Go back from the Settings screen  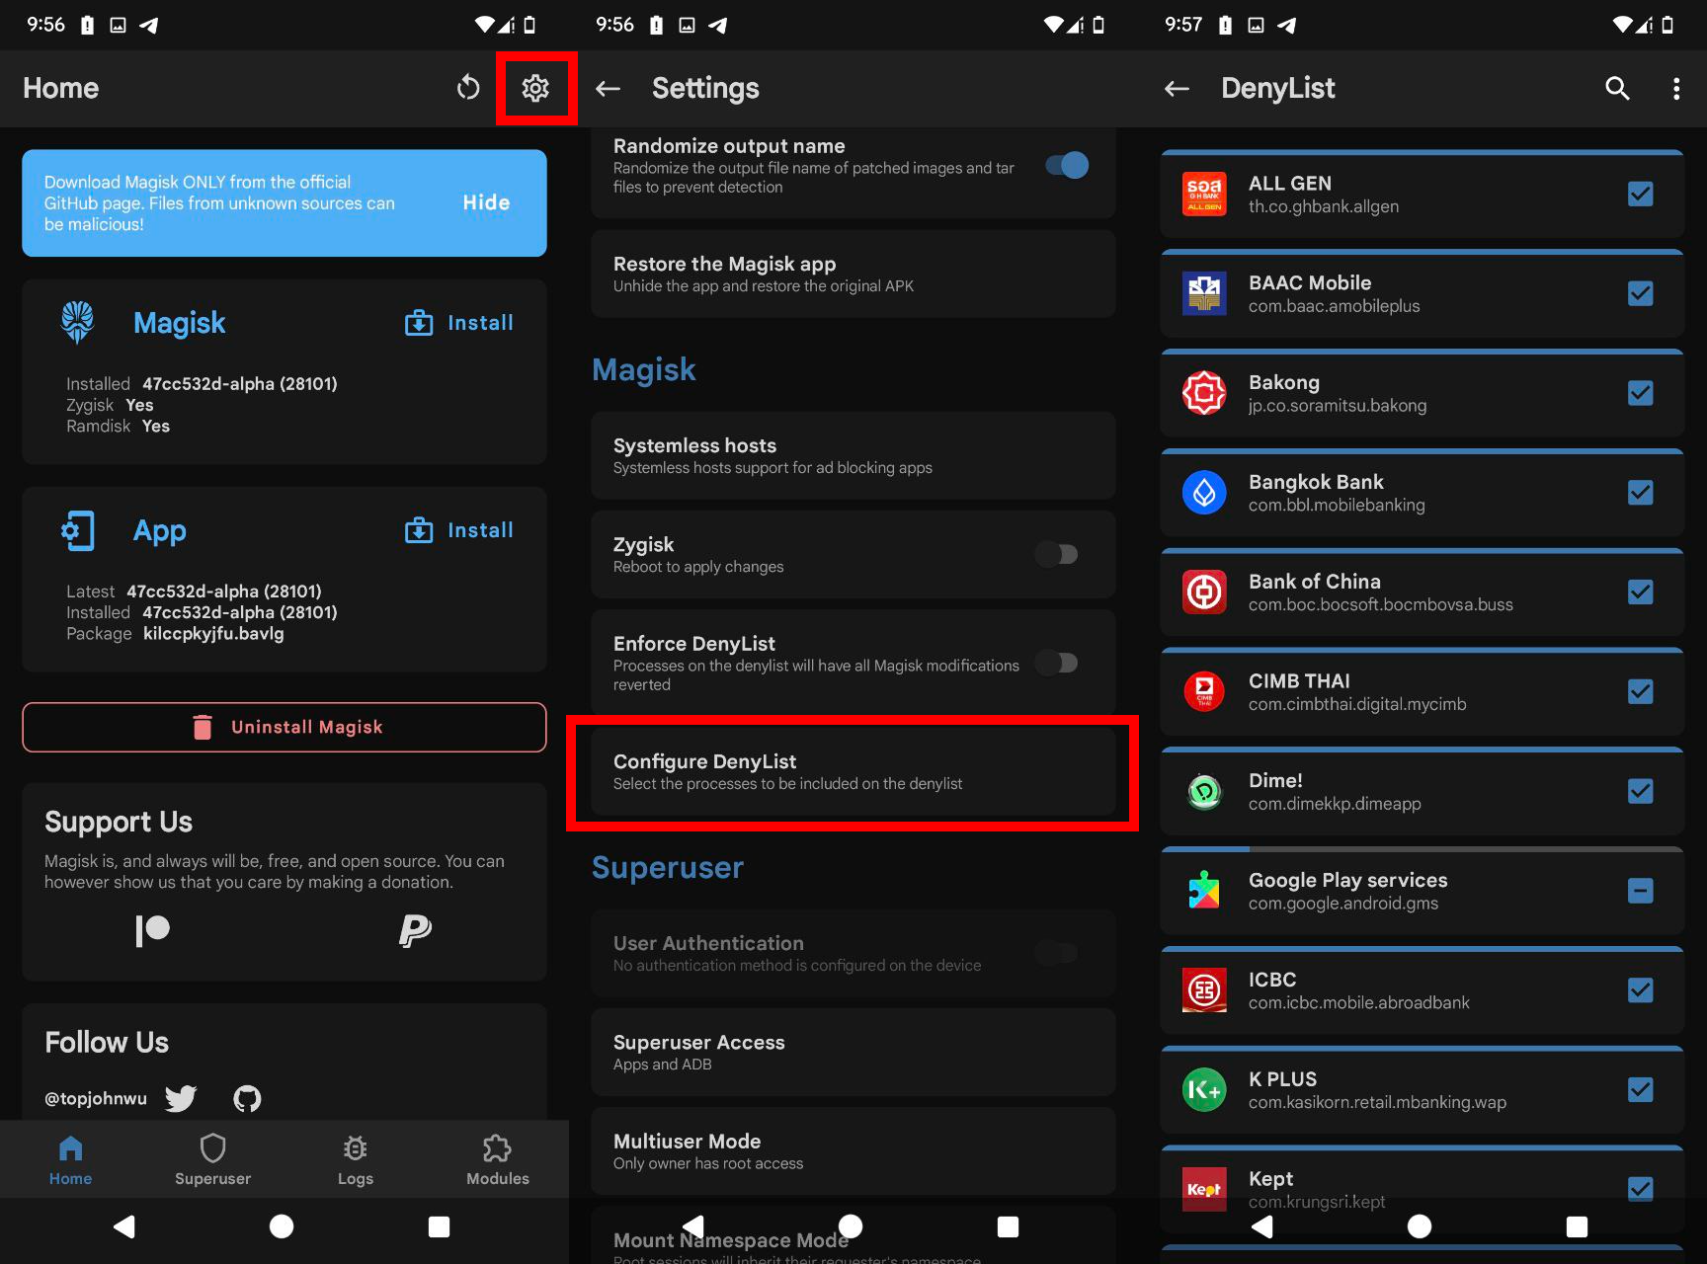(609, 88)
